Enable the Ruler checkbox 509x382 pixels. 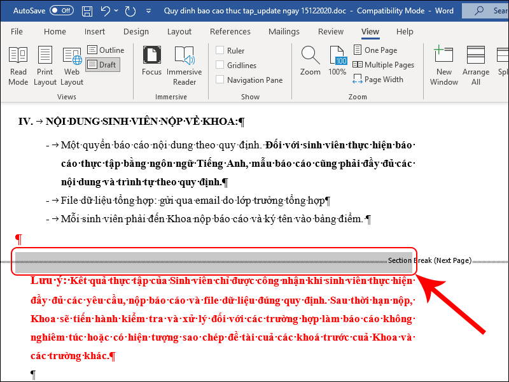point(220,51)
